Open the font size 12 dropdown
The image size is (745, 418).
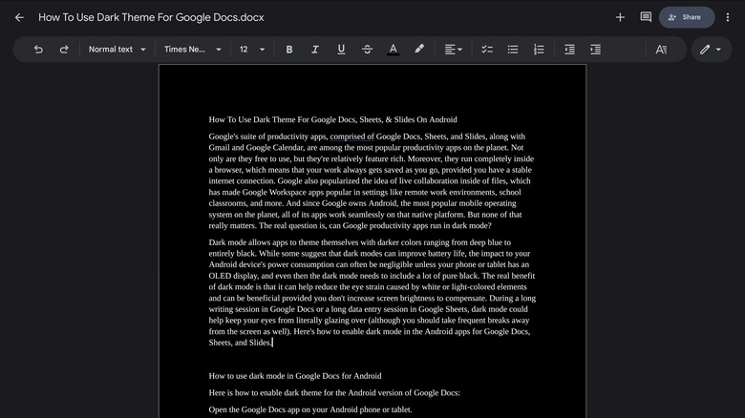tap(252, 50)
